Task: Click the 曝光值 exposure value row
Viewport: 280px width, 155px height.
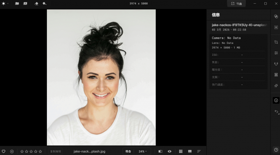Action: (x=238, y=70)
